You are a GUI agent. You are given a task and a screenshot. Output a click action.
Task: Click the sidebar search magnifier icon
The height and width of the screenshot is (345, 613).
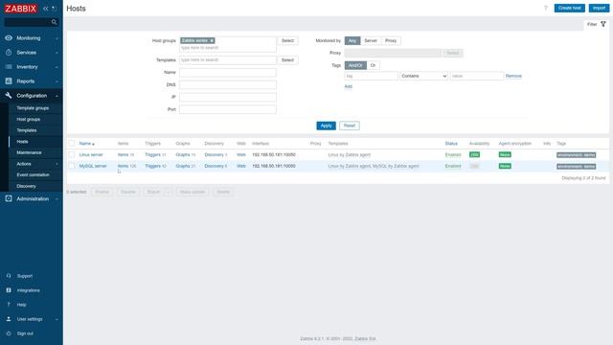pos(55,22)
